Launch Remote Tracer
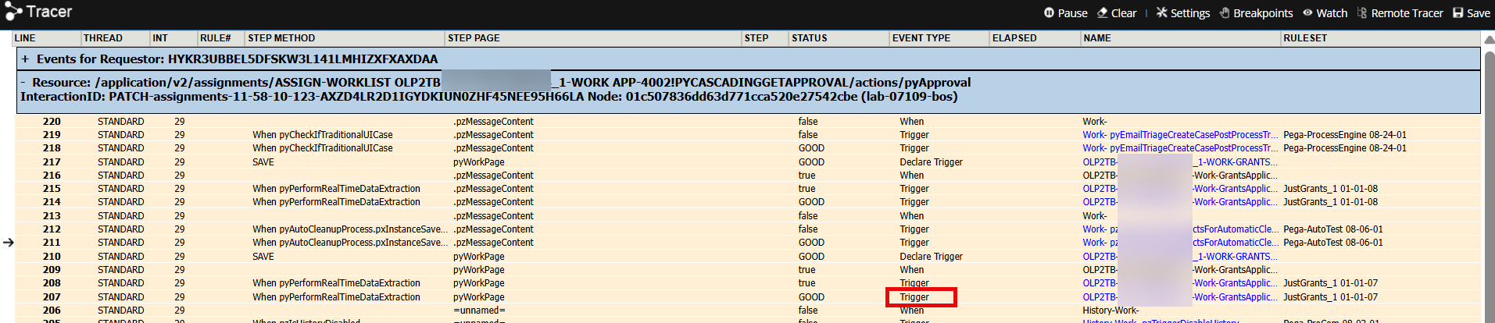 click(1400, 13)
